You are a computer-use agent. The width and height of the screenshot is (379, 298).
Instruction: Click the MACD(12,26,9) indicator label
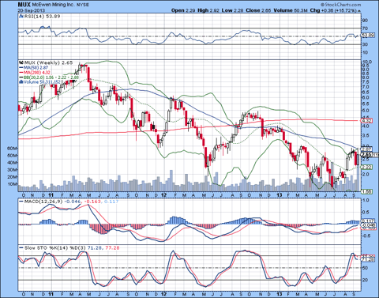coord(43,202)
